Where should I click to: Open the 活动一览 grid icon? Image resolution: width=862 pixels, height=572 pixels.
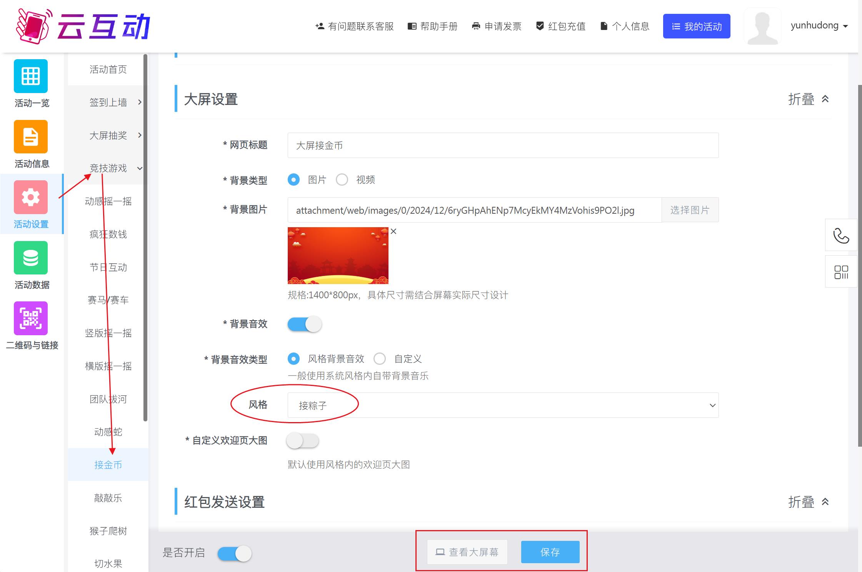[31, 76]
